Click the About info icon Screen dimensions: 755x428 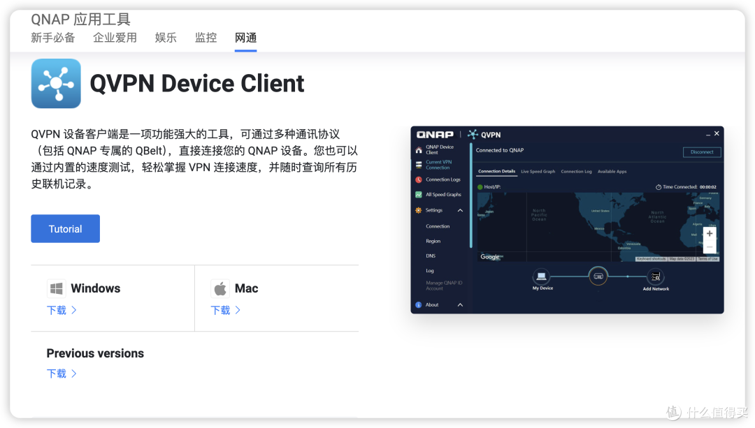[x=419, y=305]
